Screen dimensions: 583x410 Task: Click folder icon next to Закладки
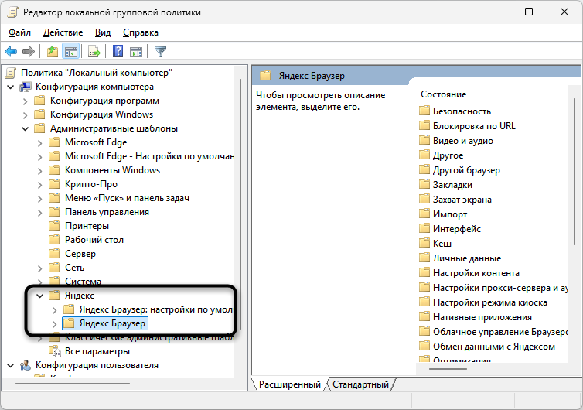[424, 185]
